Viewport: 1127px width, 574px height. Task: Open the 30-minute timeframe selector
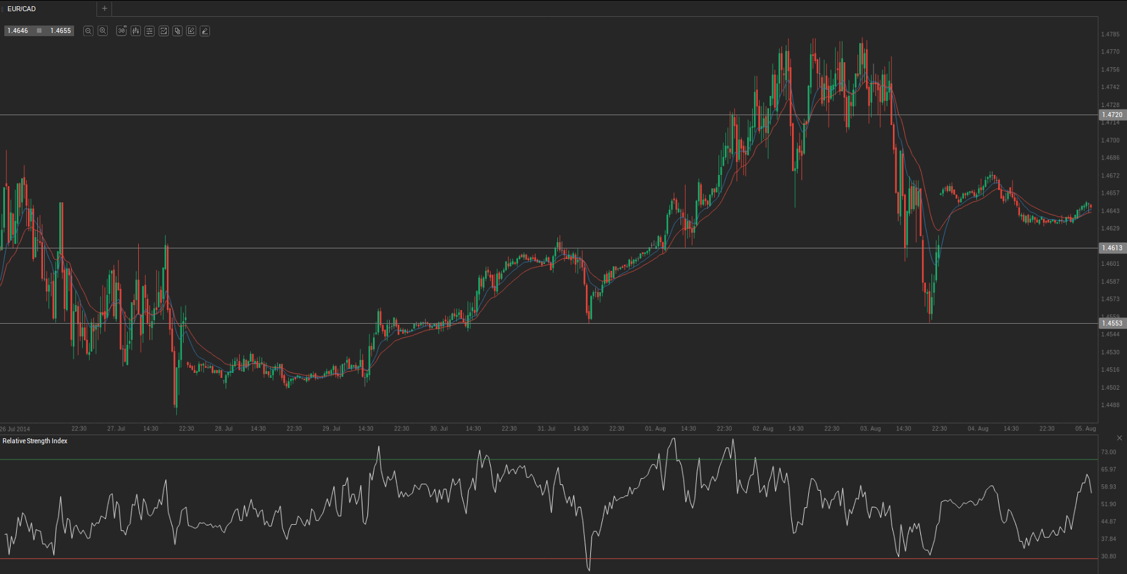pos(121,31)
